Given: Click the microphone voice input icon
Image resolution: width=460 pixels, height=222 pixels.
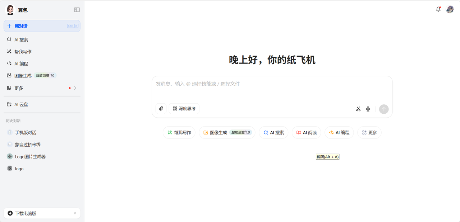Looking at the screenshot, I should tap(368, 109).
